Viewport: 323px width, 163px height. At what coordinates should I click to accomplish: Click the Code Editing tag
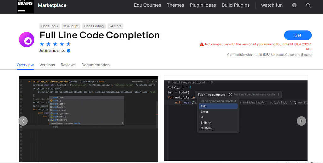click(94, 26)
